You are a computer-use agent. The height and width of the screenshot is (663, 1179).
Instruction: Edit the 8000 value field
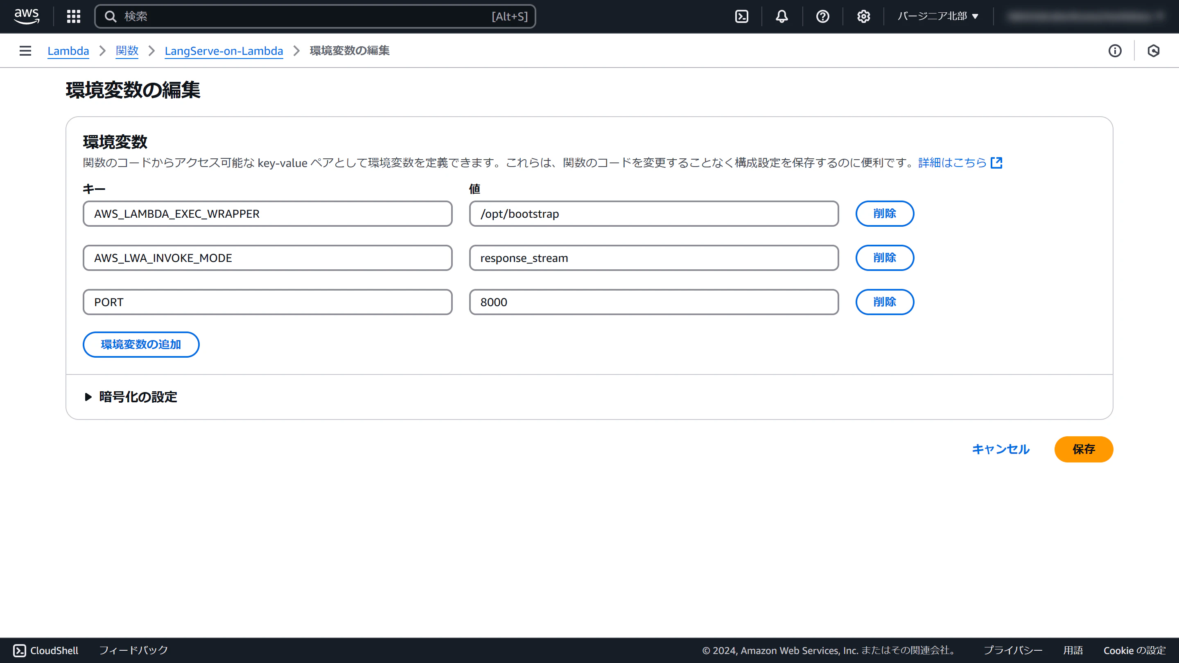tap(654, 302)
